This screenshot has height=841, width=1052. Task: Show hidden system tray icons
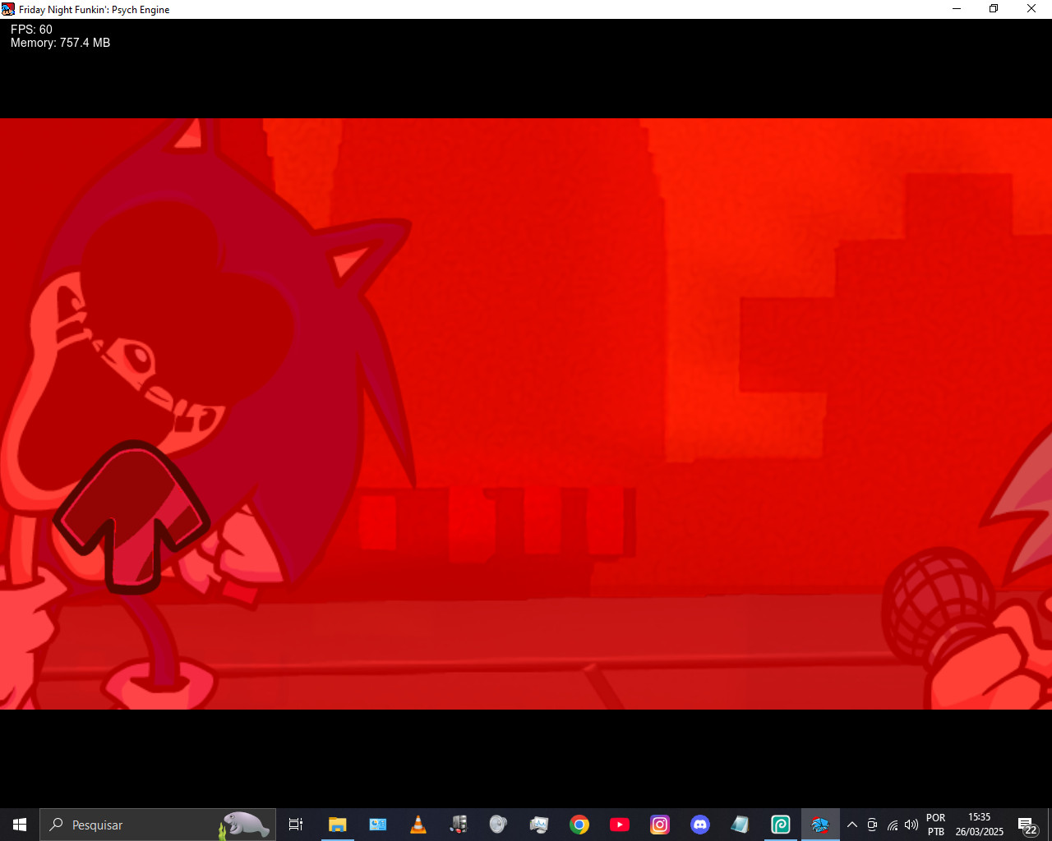tap(852, 825)
